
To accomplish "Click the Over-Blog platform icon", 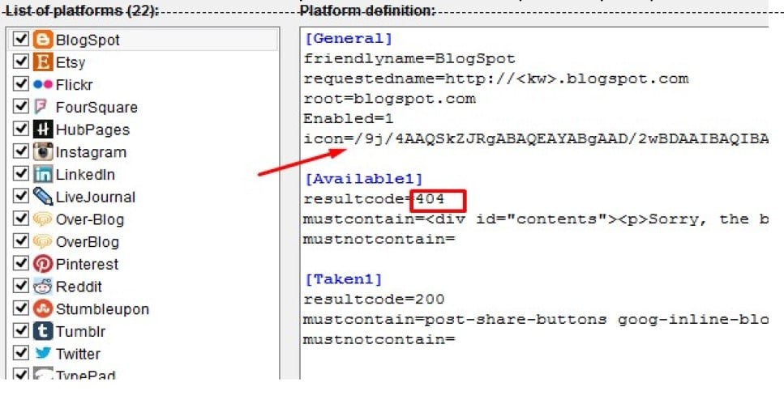I will [x=42, y=219].
